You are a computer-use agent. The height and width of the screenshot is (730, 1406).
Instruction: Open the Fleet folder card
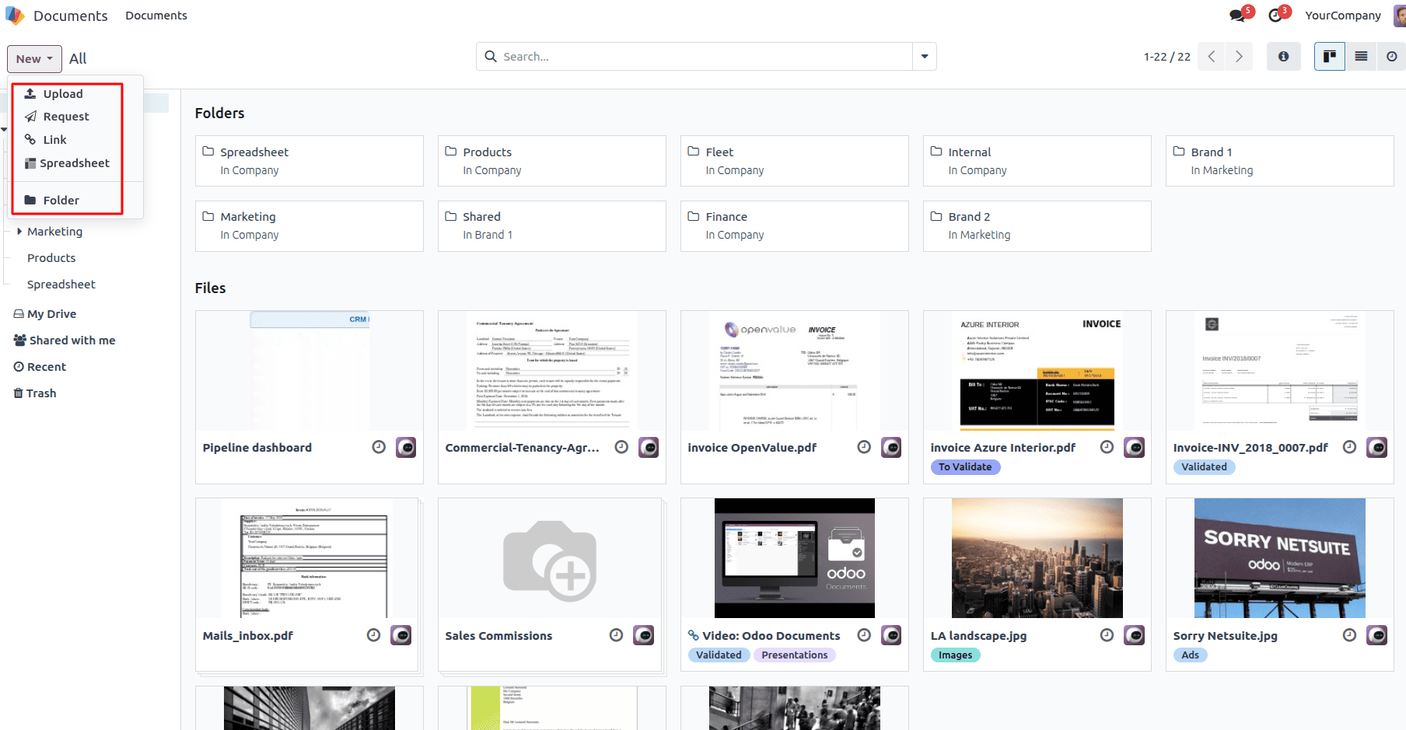pos(795,161)
